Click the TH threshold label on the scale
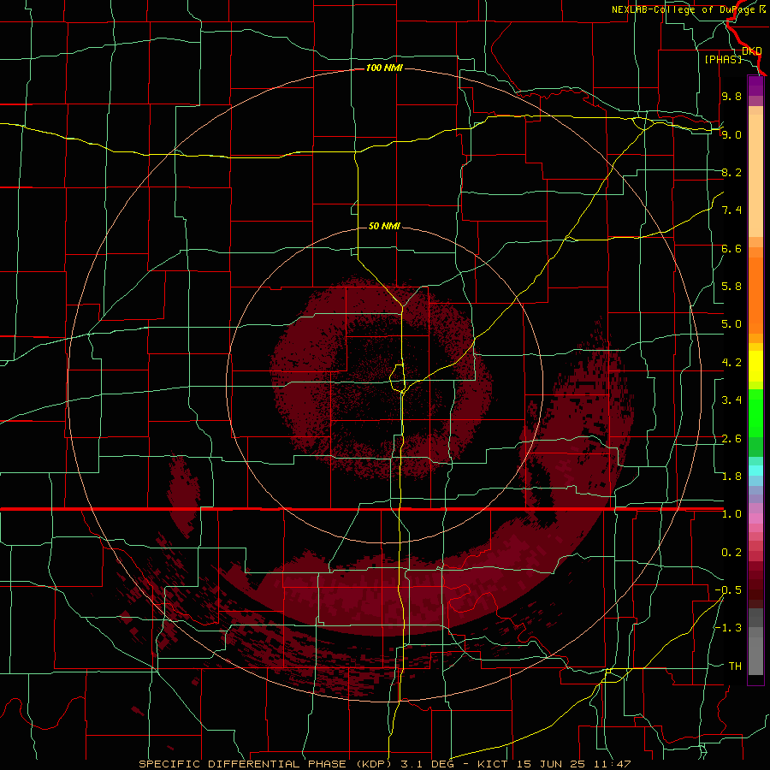This screenshot has height=770, width=770. 735,666
